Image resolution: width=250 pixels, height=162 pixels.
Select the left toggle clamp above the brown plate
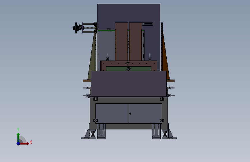(x=108, y=57)
